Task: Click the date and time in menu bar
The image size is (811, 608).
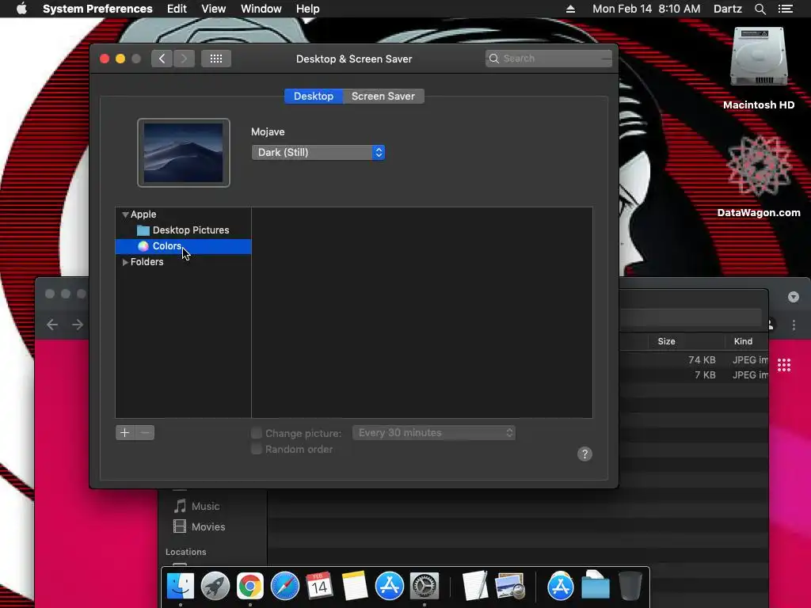Action: pyautogui.click(x=646, y=9)
